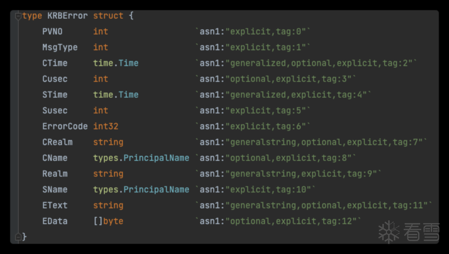Click the snowflake watermark logo
Image resolution: width=449 pixels, height=254 pixels.
point(389,232)
